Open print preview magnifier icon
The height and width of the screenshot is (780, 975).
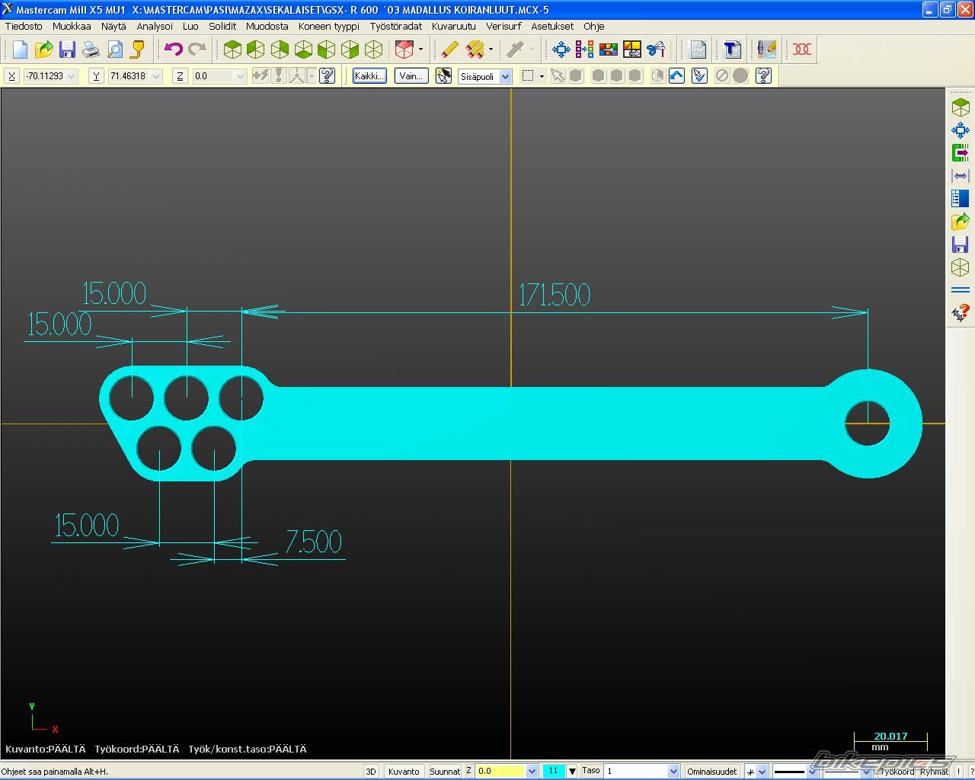coord(114,50)
